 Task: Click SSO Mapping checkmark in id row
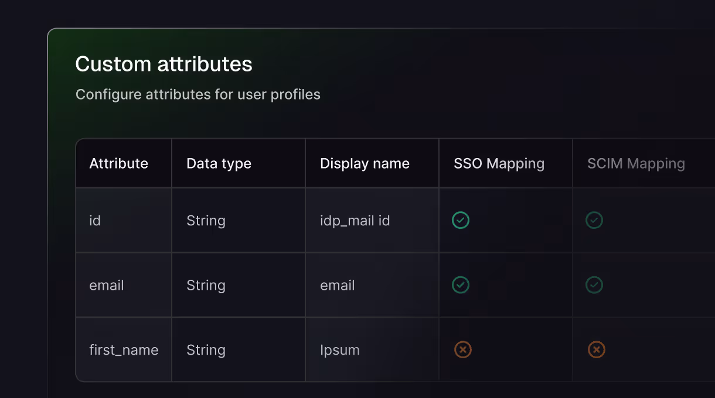point(461,221)
